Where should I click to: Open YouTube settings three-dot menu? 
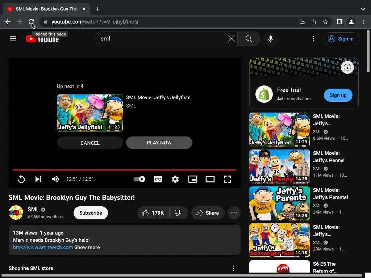[x=313, y=38]
